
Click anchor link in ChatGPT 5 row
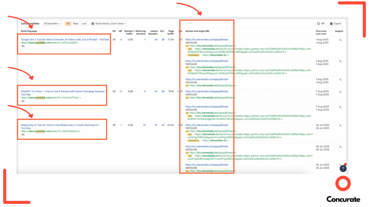pyautogui.click(x=206, y=92)
